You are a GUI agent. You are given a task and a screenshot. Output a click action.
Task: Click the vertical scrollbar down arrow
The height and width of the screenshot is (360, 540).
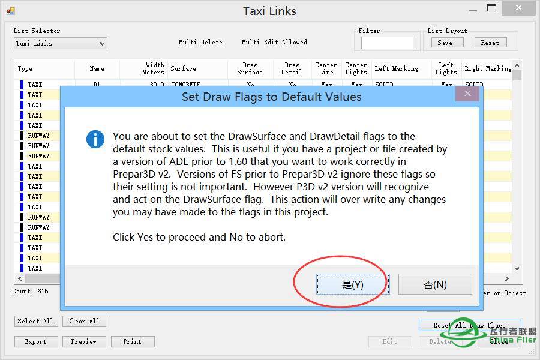click(x=517, y=269)
